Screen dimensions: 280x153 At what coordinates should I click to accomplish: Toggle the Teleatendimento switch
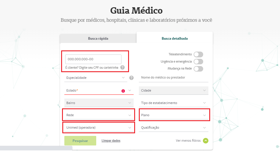198,54
